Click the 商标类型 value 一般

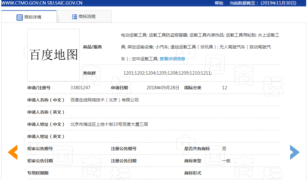(x=226, y=161)
